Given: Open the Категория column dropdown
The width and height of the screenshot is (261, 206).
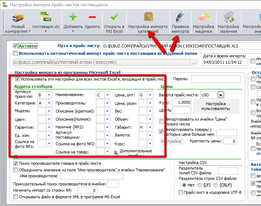Looking at the screenshot, I should click(49, 103).
